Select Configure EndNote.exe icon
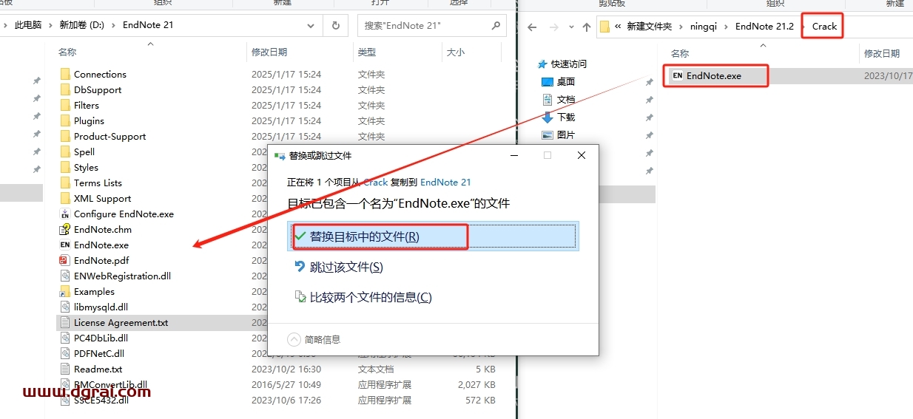The width and height of the screenshot is (913, 419). click(65, 214)
